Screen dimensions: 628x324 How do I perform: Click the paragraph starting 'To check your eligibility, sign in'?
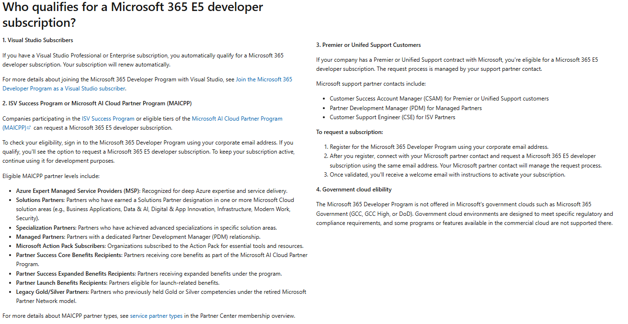coord(148,152)
